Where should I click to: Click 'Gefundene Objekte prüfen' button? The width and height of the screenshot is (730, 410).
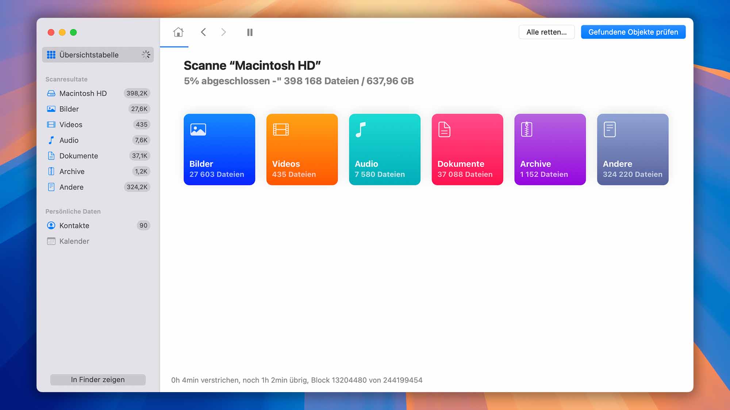point(633,32)
